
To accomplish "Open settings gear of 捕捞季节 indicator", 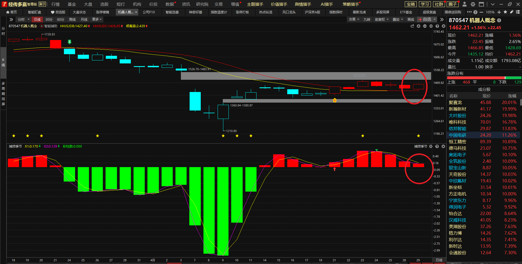I will (431, 146).
